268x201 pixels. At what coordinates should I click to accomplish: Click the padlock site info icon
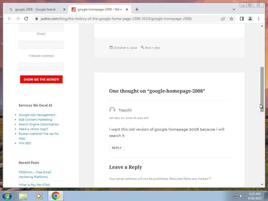37,19
